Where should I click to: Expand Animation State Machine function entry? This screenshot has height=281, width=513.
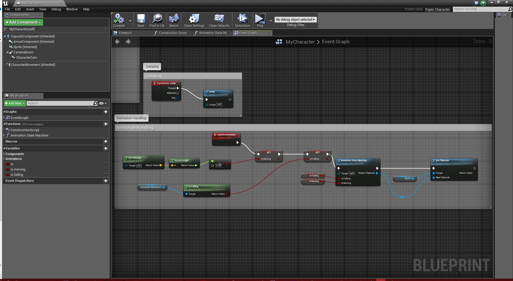(4, 135)
